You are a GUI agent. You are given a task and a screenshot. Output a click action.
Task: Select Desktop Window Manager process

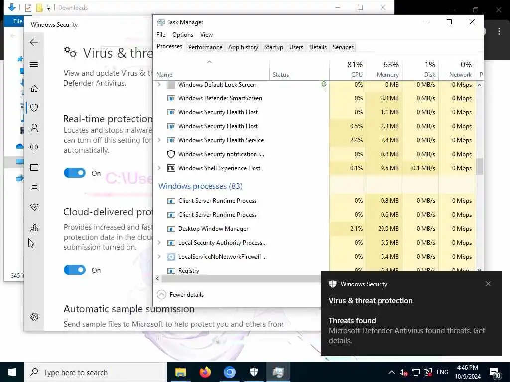point(315,229)
